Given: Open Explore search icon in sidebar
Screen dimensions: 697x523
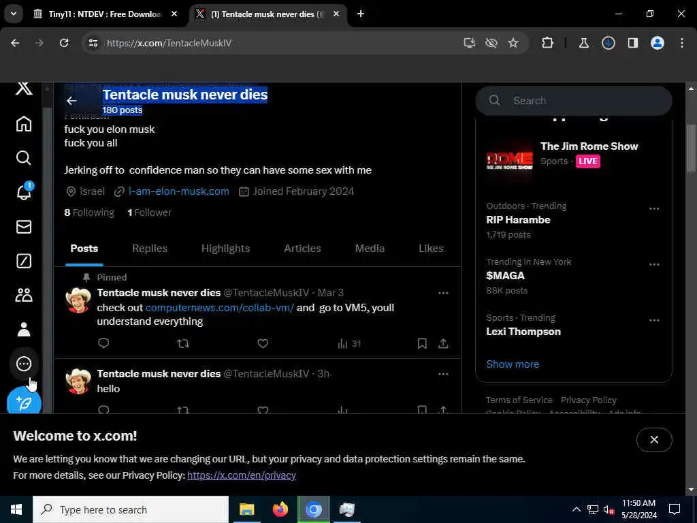Looking at the screenshot, I should tap(24, 158).
